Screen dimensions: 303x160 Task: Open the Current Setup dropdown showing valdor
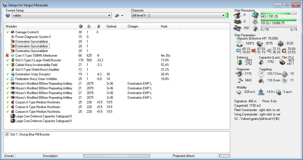click(62, 15)
